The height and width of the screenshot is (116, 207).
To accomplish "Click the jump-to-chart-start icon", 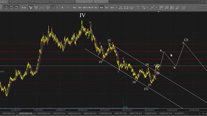I will (x=12, y=7).
